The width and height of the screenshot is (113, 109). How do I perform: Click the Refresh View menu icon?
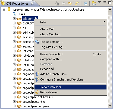click(x=37, y=92)
